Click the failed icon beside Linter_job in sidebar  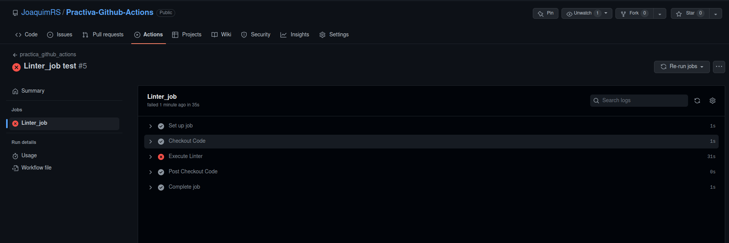tap(15, 124)
